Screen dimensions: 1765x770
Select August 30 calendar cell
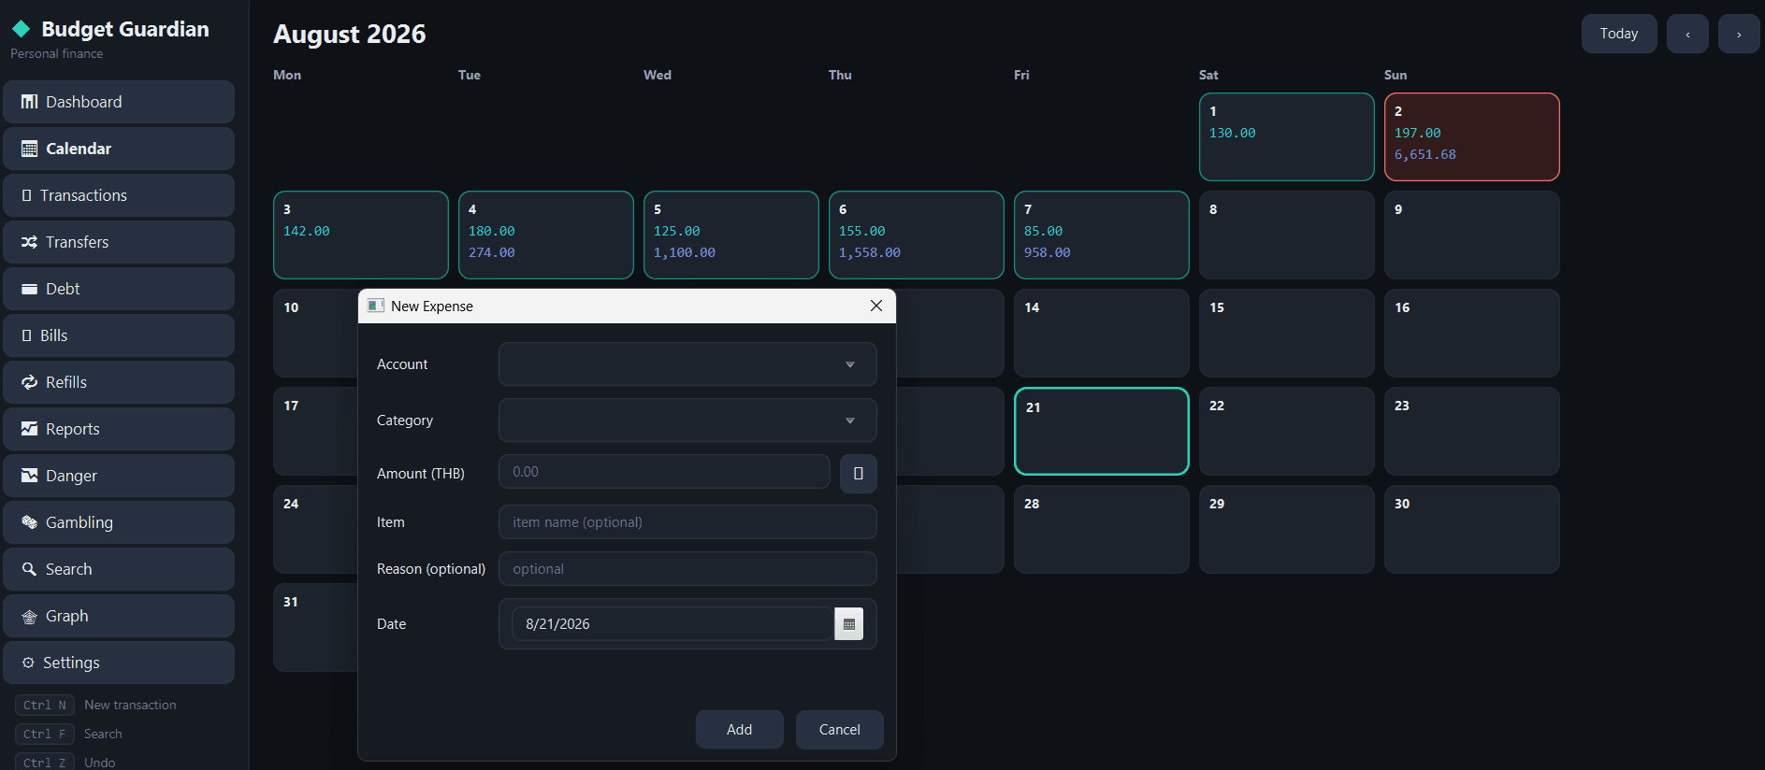click(1471, 529)
